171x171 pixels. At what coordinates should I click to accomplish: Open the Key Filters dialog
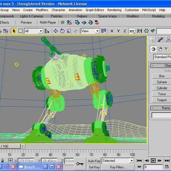118,167
